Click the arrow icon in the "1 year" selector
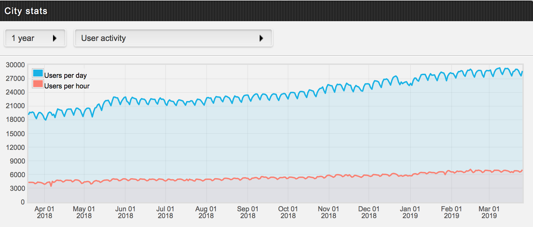533x227 pixels. [55, 38]
